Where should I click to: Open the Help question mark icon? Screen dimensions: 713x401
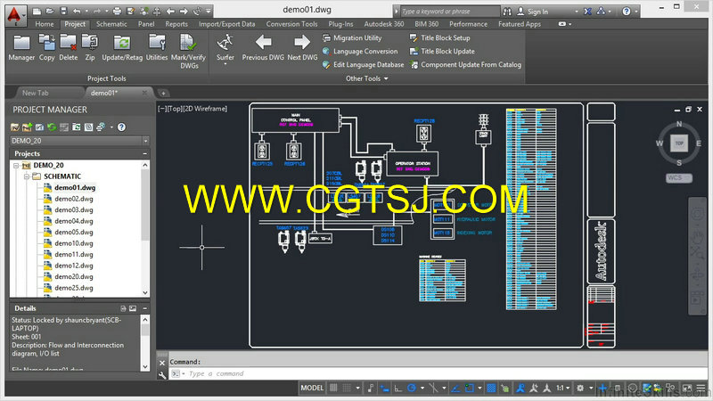(x=627, y=12)
